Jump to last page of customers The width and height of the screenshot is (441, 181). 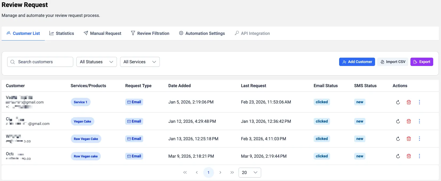tap(232, 172)
